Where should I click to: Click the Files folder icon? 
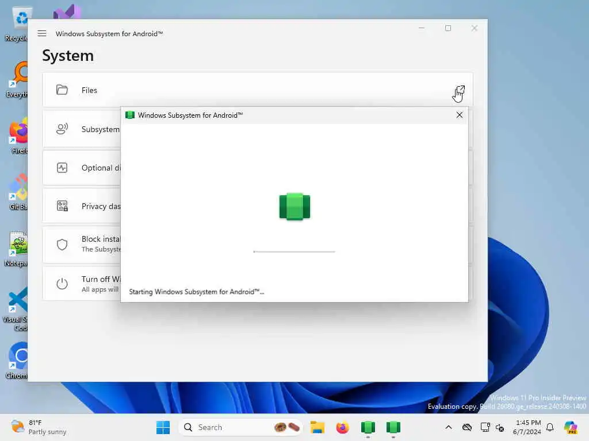[x=62, y=90]
